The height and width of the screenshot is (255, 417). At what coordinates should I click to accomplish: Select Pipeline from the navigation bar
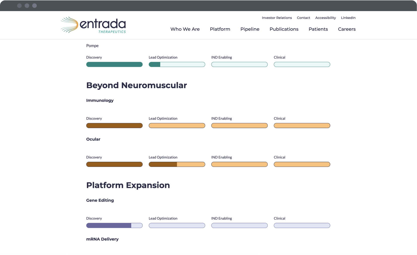250,29
